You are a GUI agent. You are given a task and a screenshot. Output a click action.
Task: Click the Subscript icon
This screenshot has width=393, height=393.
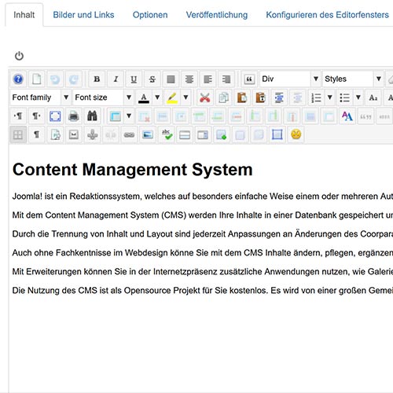click(x=373, y=97)
